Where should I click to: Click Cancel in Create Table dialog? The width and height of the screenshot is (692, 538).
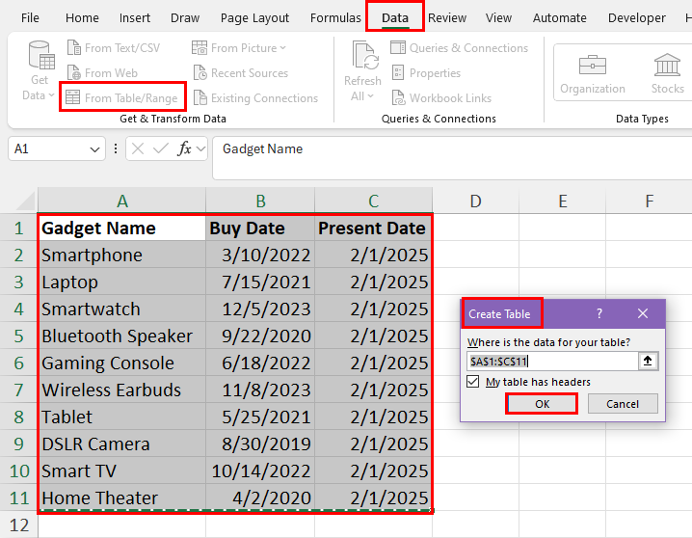click(x=623, y=404)
